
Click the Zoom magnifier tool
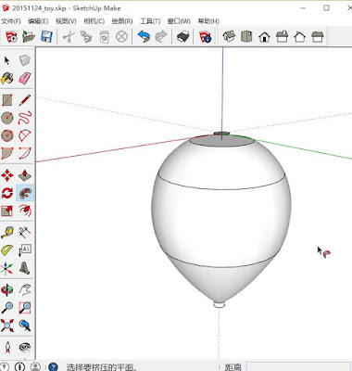pyautogui.click(x=7, y=308)
